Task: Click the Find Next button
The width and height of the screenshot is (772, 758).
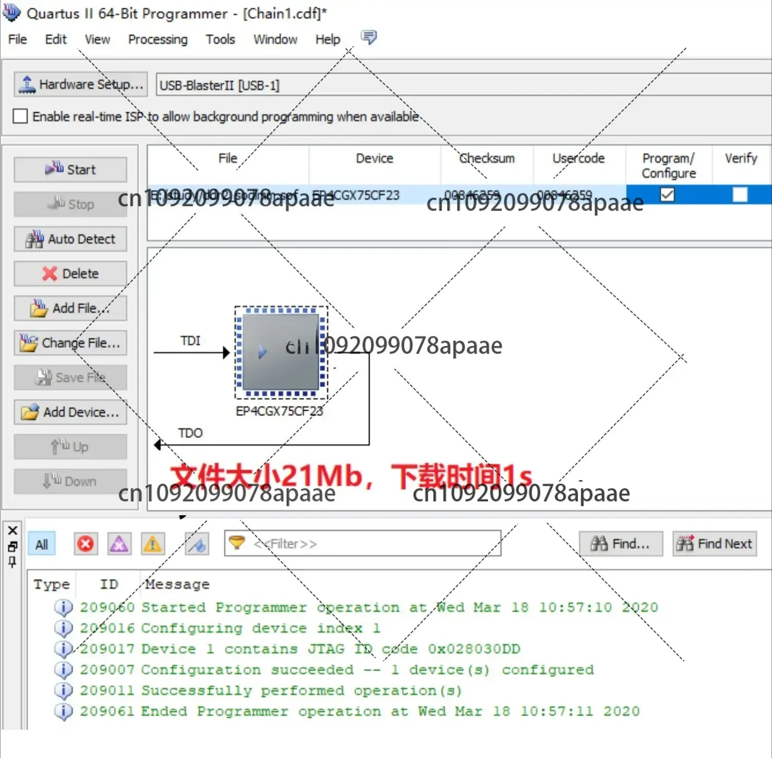Action: click(714, 543)
